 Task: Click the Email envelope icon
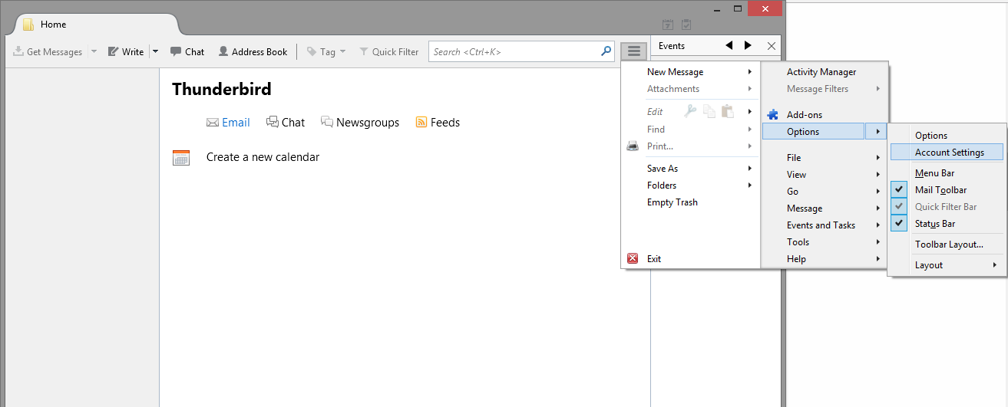click(213, 122)
